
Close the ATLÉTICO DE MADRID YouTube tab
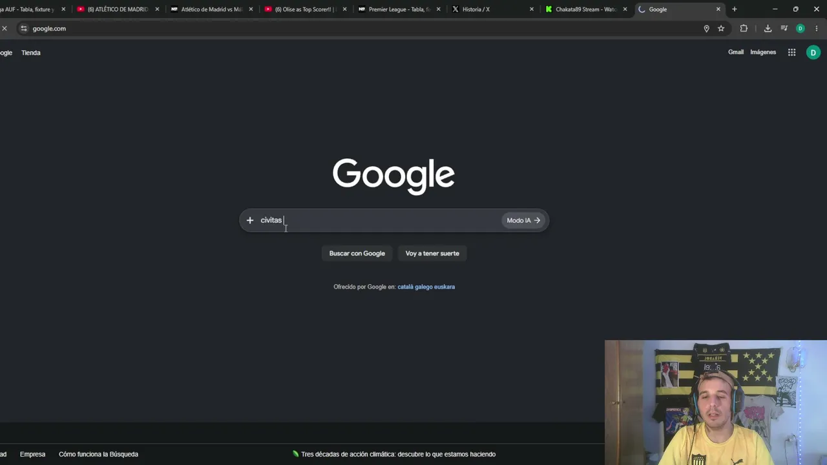(157, 9)
